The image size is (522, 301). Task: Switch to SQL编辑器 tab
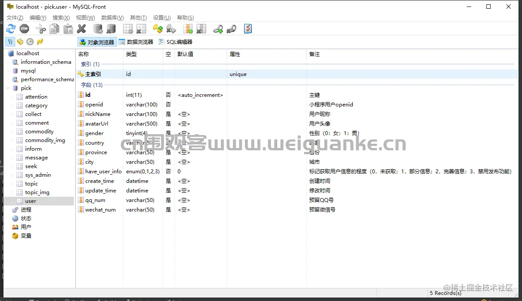point(175,42)
